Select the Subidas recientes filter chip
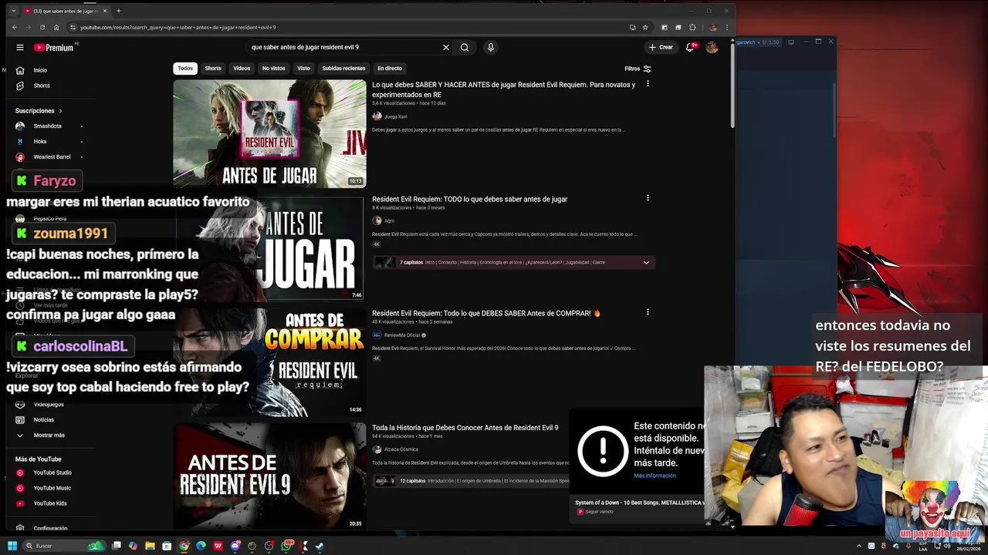 [343, 69]
